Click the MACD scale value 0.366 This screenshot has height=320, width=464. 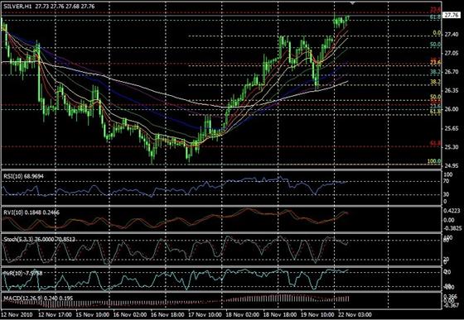pos(450,296)
